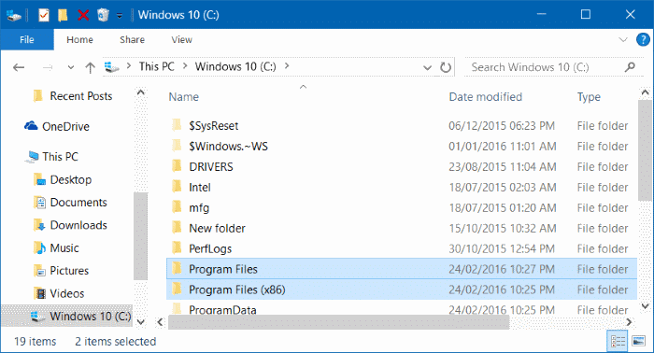Switch to Large icons view in status bar
The height and width of the screenshot is (353, 654).
(638, 342)
